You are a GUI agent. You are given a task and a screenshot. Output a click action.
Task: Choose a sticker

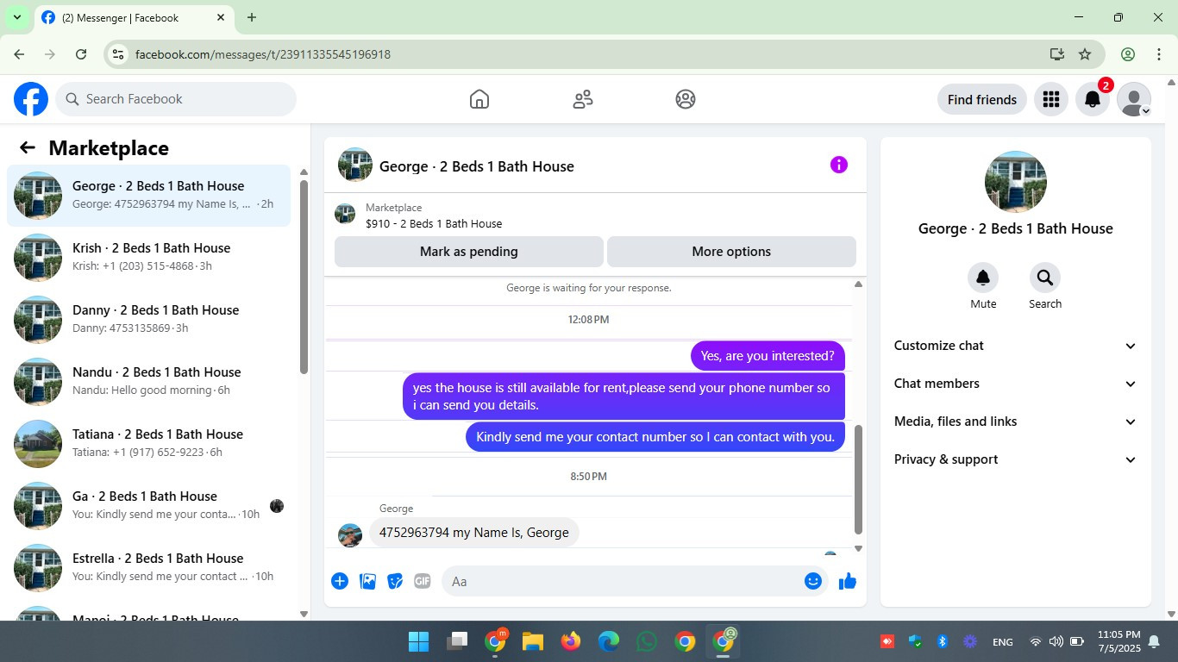coord(395,581)
